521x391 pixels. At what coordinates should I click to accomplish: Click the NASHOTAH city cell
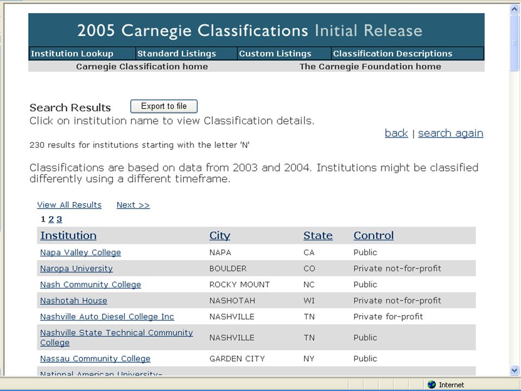232,300
